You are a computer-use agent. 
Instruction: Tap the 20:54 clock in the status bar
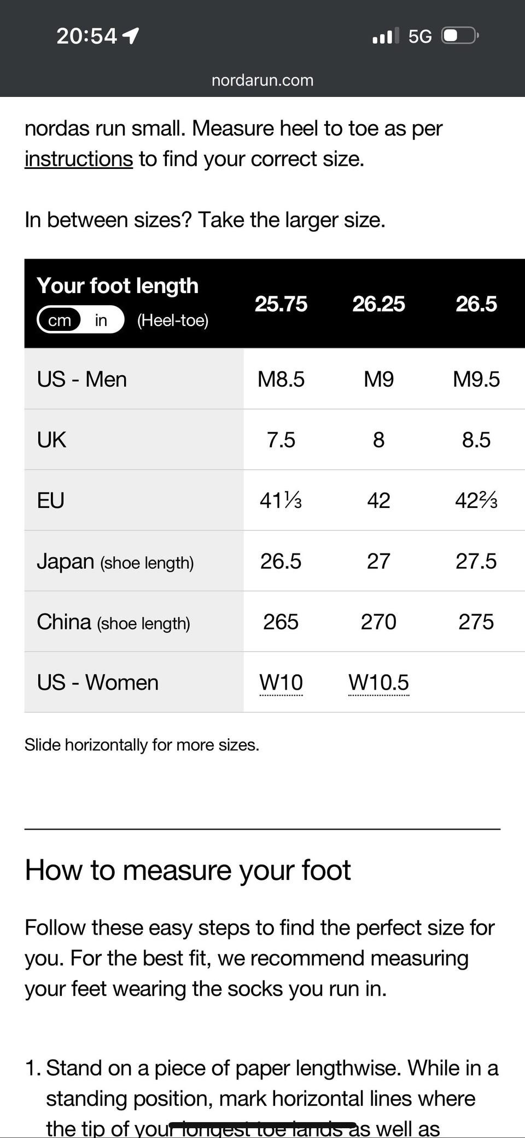pyautogui.click(x=86, y=36)
